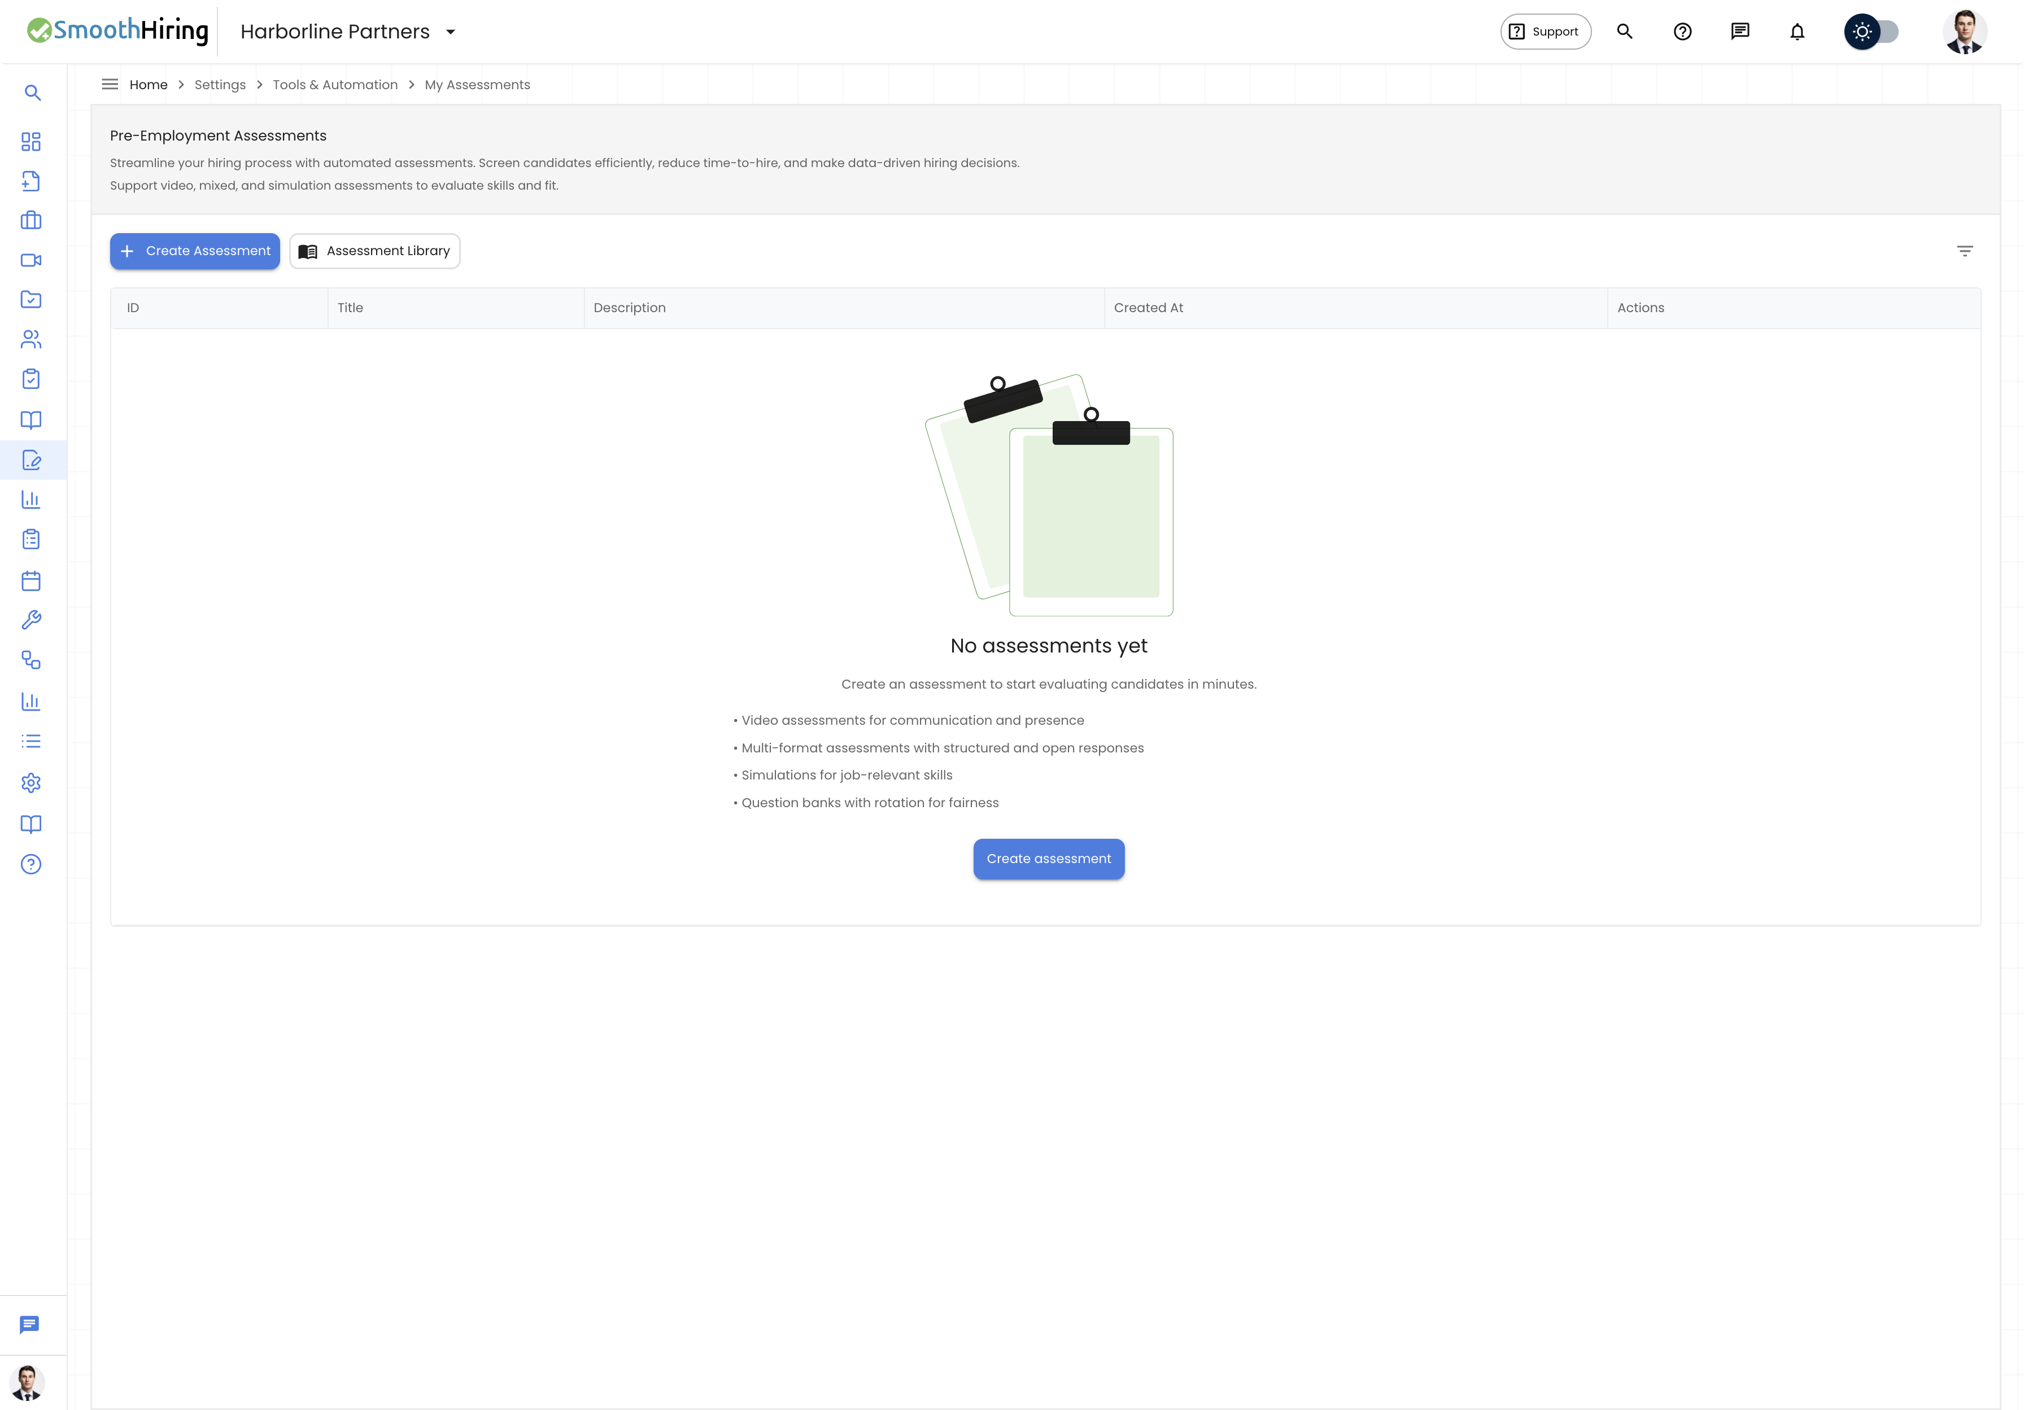Open the blue chat bubble at sidebar bottom
Viewport: 2024px width, 1410px height.
coord(29,1325)
